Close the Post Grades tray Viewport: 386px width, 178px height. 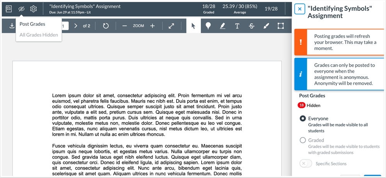point(299,9)
